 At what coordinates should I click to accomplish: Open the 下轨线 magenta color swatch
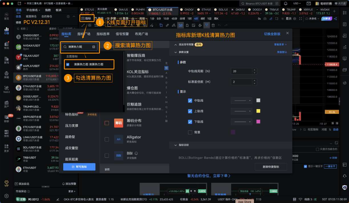[258, 122]
